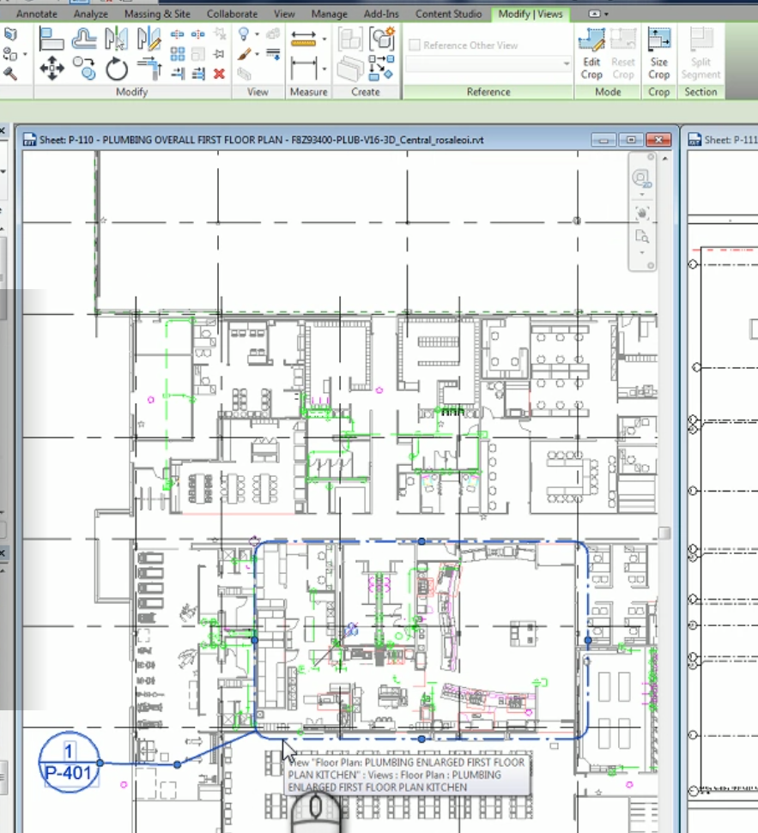Screen dimensions: 758x833
Task: Toggle the lightbulb icon in View panel
Action: (x=243, y=33)
